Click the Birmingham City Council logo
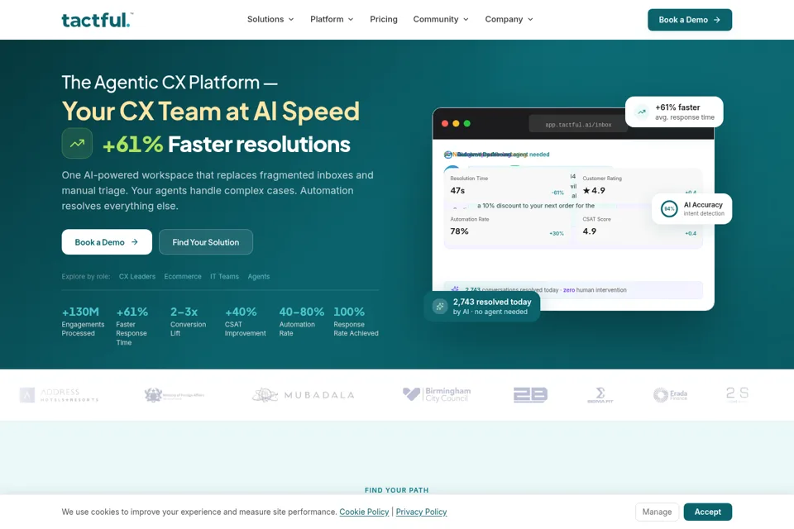This screenshot has width=794, height=529. point(437,394)
